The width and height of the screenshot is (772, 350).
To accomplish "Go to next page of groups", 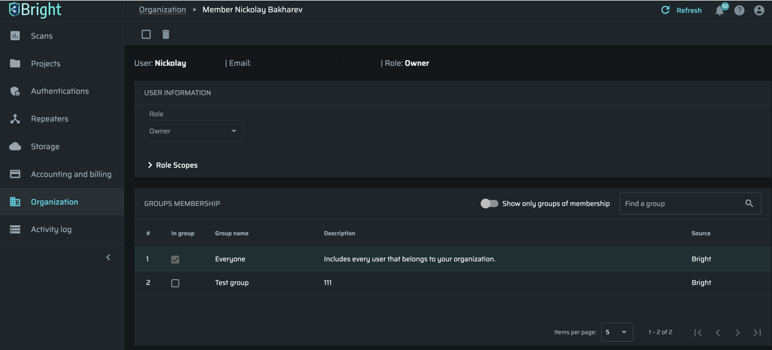I will (738, 333).
